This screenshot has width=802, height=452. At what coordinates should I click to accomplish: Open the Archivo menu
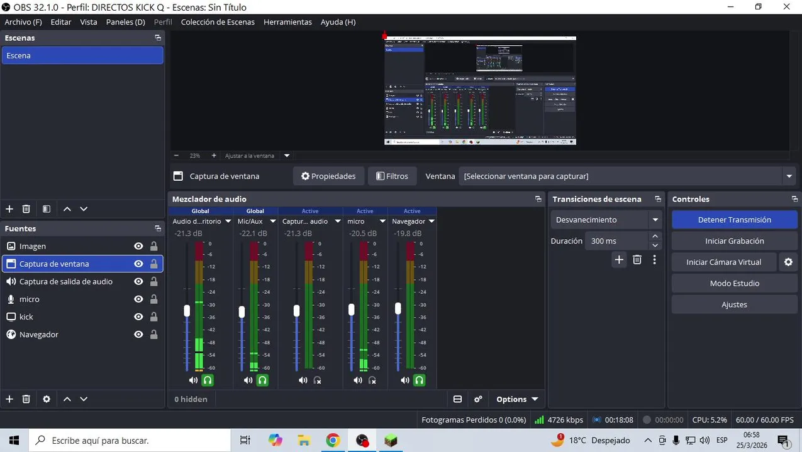(x=23, y=22)
